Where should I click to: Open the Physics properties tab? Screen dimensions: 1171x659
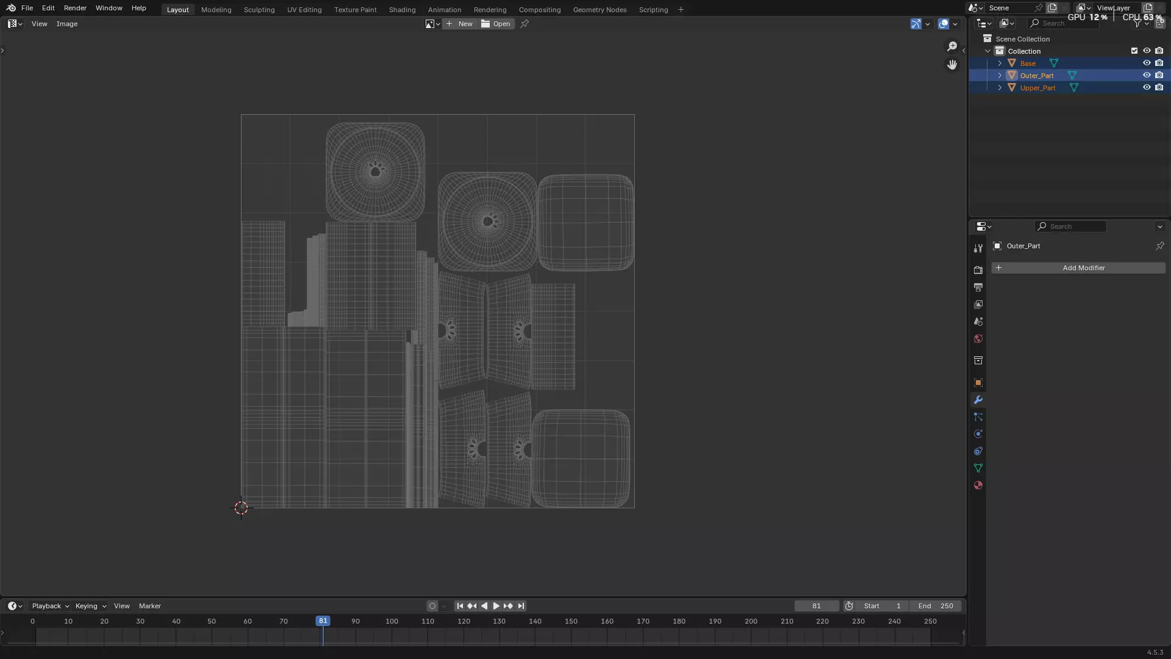click(x=978, y=434)
